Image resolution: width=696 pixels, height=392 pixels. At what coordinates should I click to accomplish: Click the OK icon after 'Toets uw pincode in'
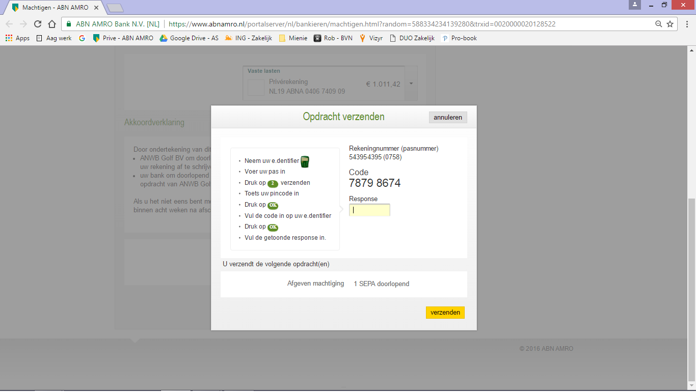tap(273, 205)
